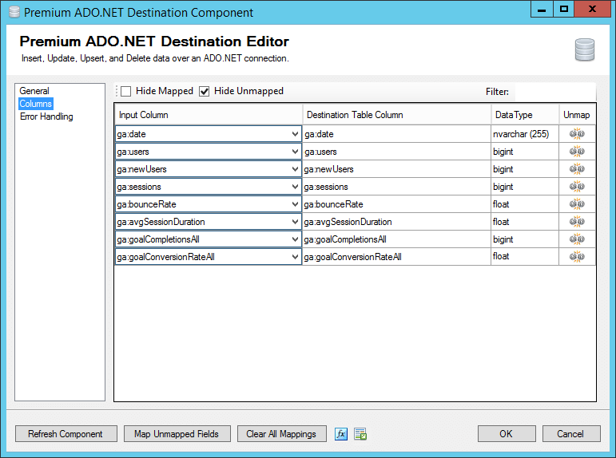This screenshot has width=616, height=458.
Task: Sort by Input Column header
Action: 209,115
